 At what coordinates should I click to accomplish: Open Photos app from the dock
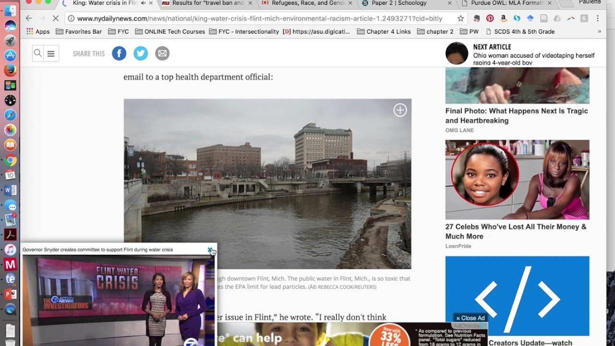coord(10,130)
